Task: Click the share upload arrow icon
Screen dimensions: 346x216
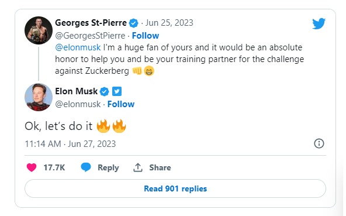Action: point(138,167)
